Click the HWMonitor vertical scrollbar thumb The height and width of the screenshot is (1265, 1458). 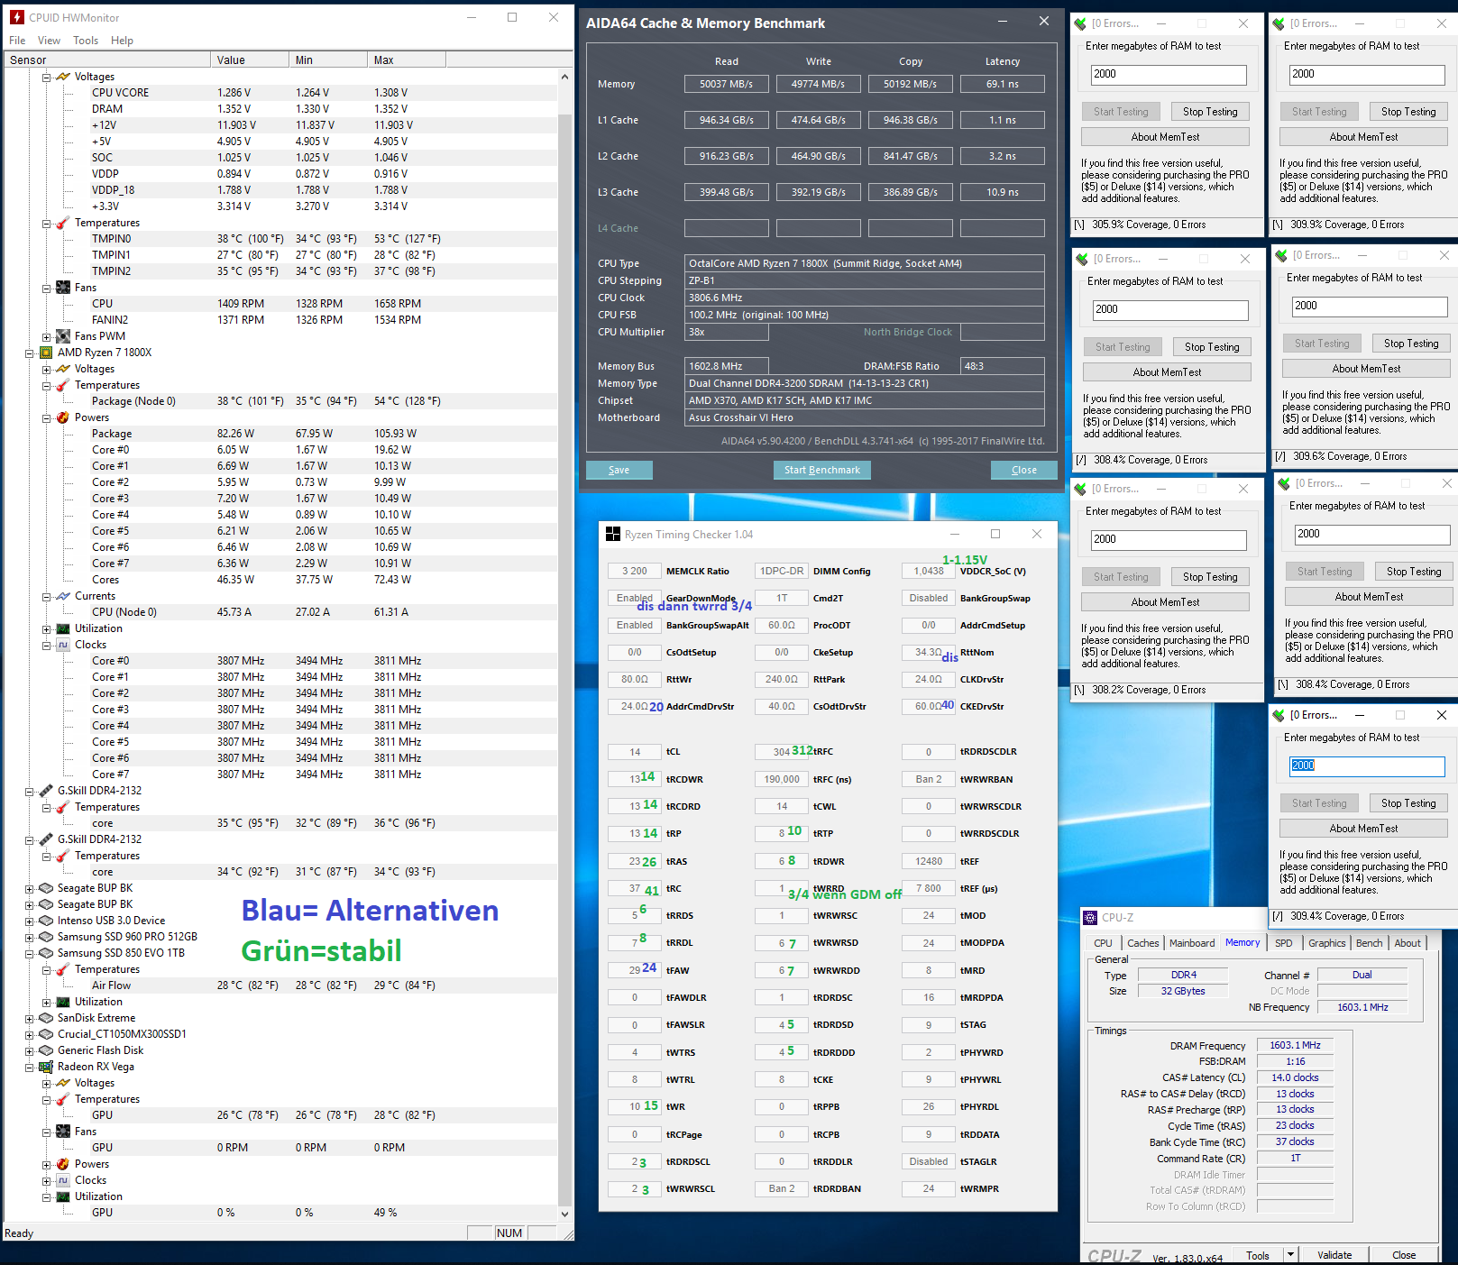(x=565, y=658)
